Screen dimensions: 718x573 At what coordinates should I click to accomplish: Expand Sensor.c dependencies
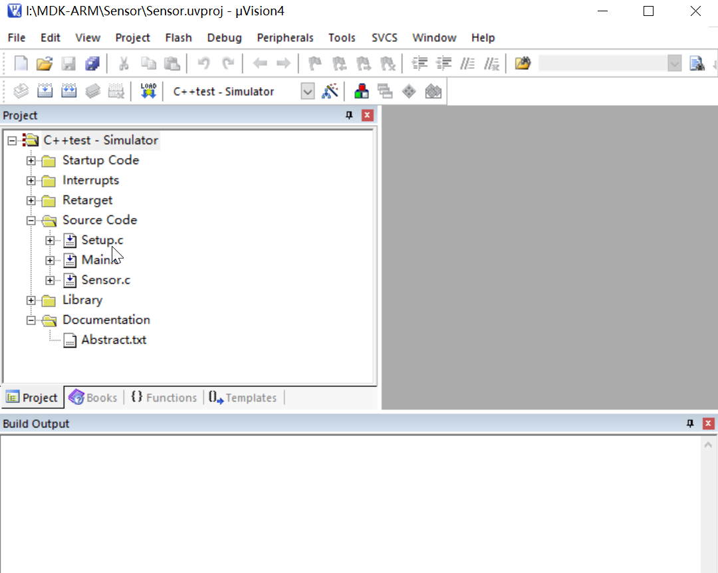tap(50, 281)
